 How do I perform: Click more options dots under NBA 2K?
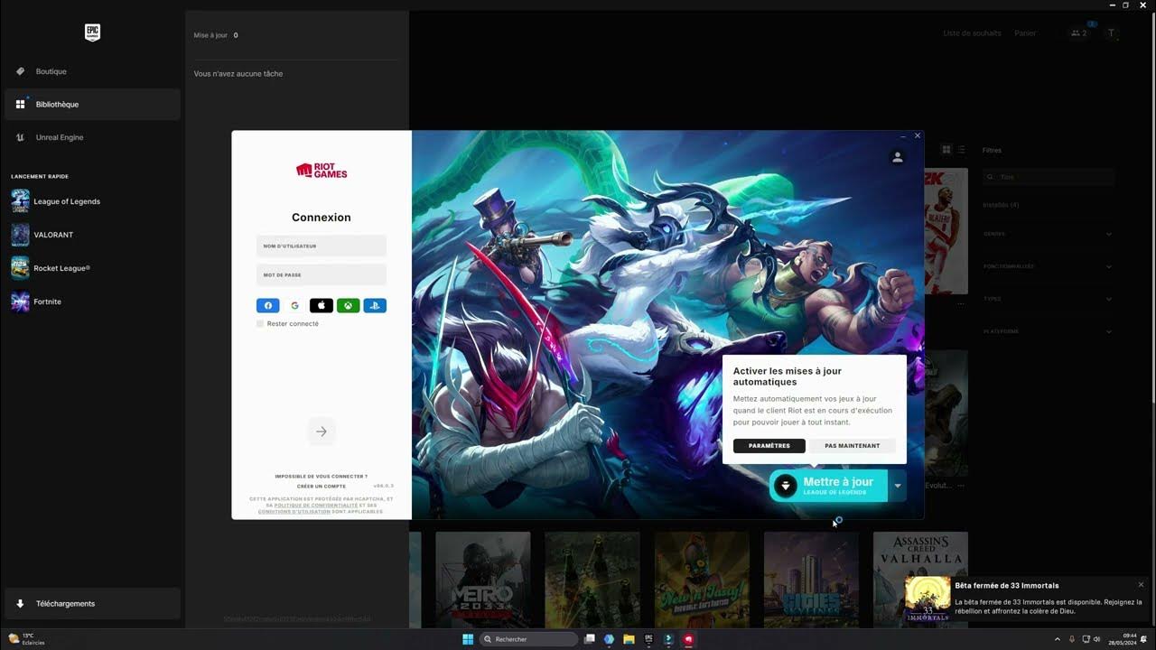pos(961,304)
